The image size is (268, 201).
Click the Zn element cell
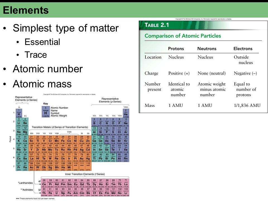coord(88,140)
